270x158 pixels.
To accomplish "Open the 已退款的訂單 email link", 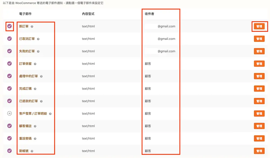I will coord(28,101).
